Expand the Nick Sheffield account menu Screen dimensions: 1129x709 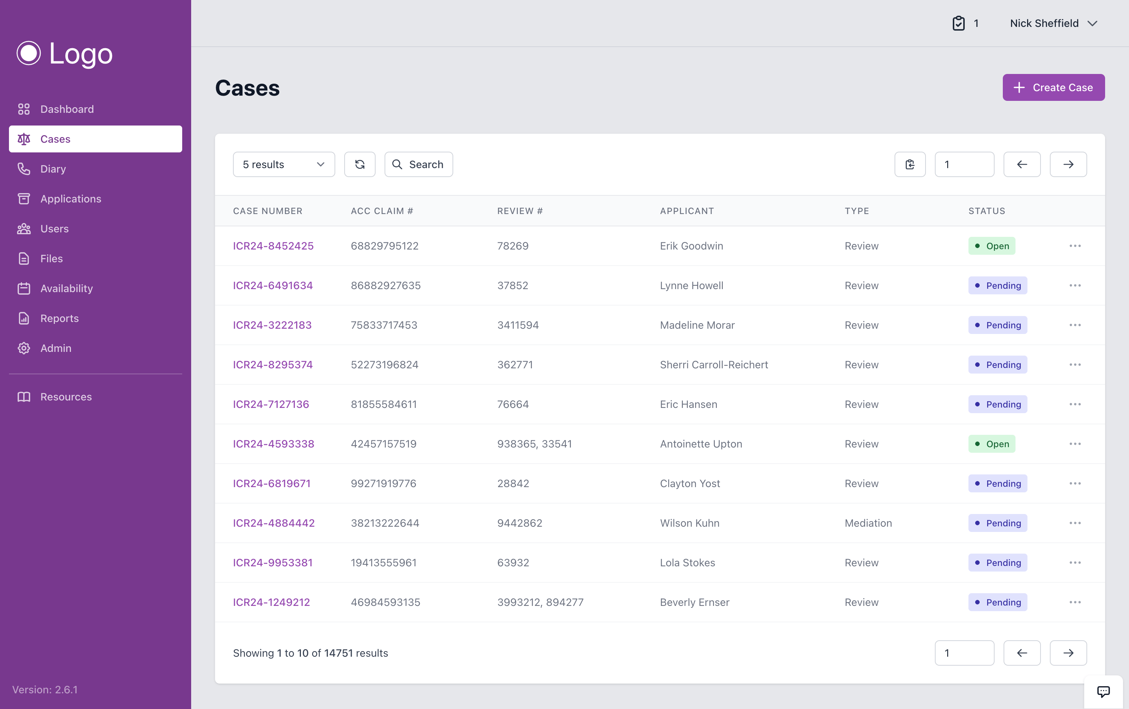coord(1053,23)
